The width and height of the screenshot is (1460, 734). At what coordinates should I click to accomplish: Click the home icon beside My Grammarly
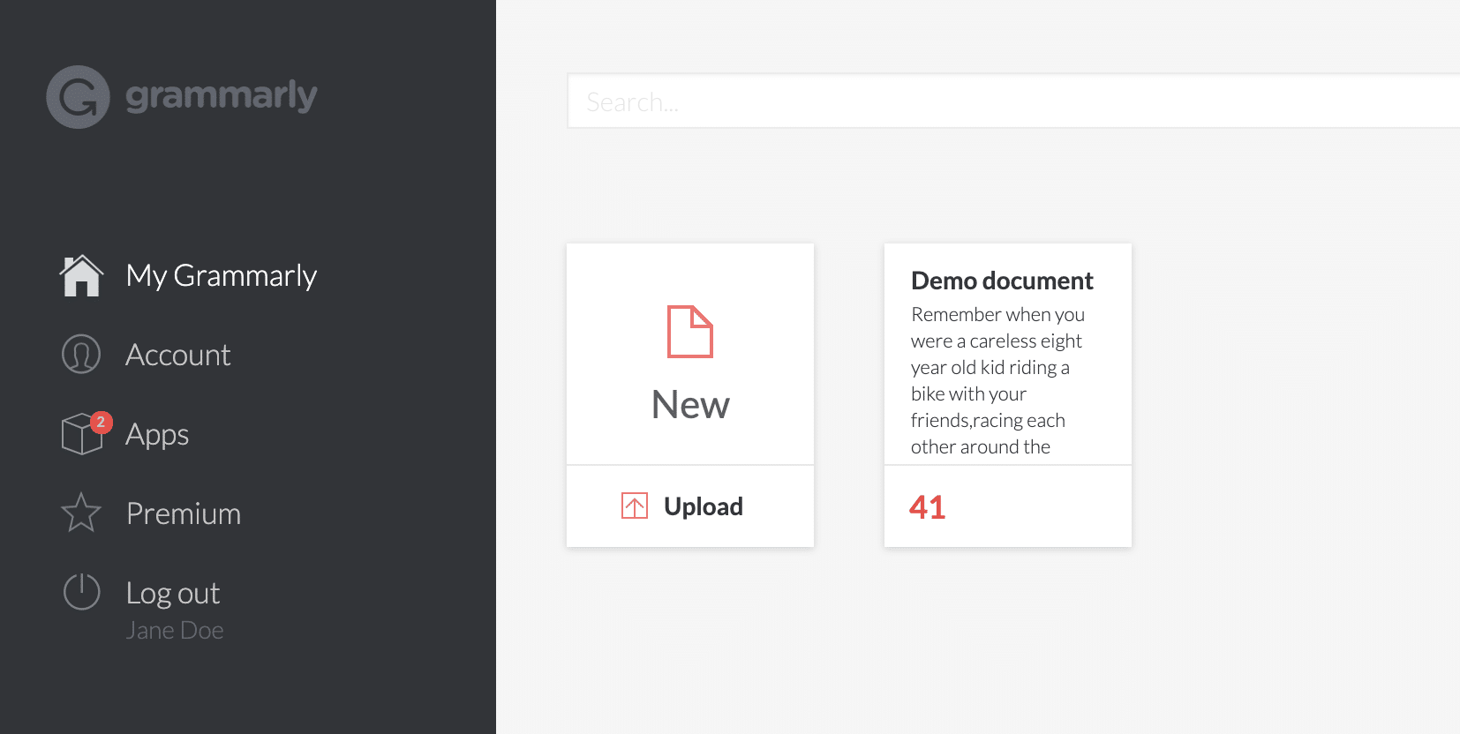point(81,276)
